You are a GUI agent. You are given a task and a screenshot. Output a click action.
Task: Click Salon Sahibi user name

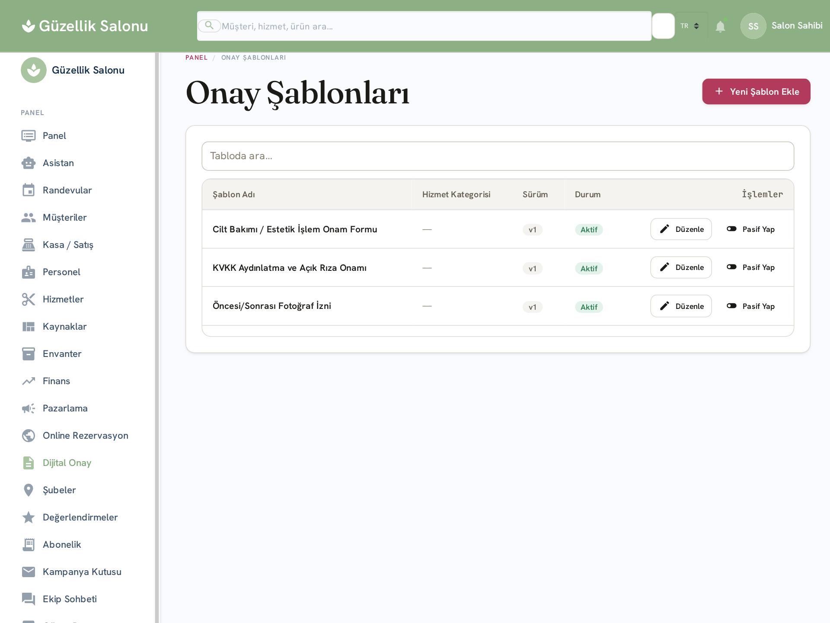(797, 26)
